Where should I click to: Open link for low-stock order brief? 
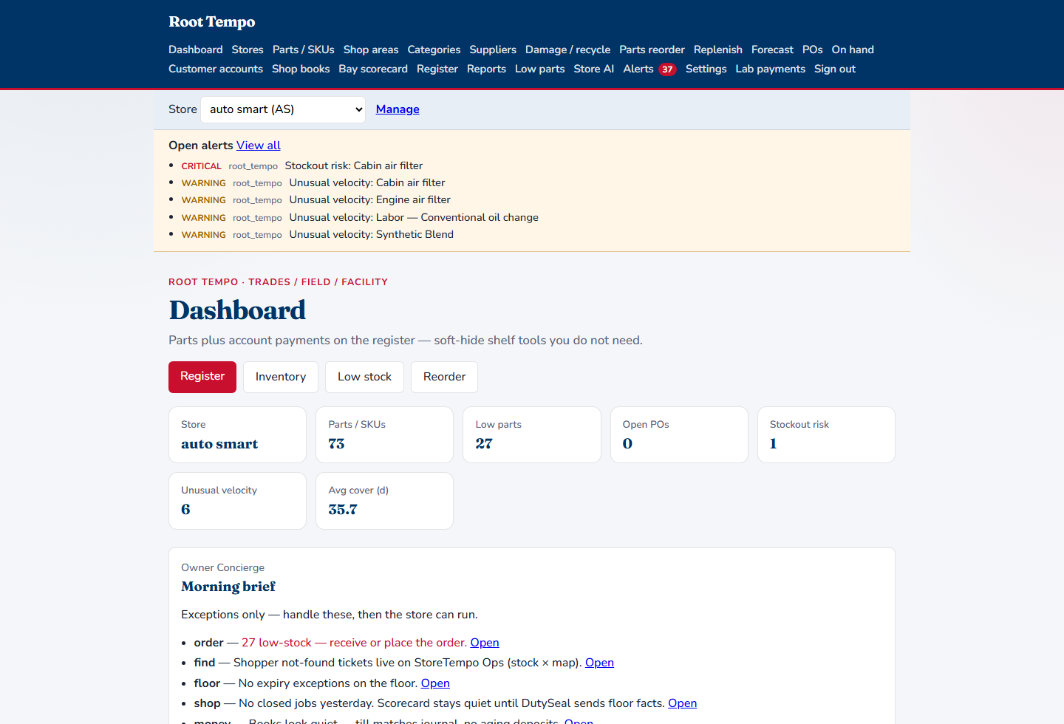click(x=485, y=643)
